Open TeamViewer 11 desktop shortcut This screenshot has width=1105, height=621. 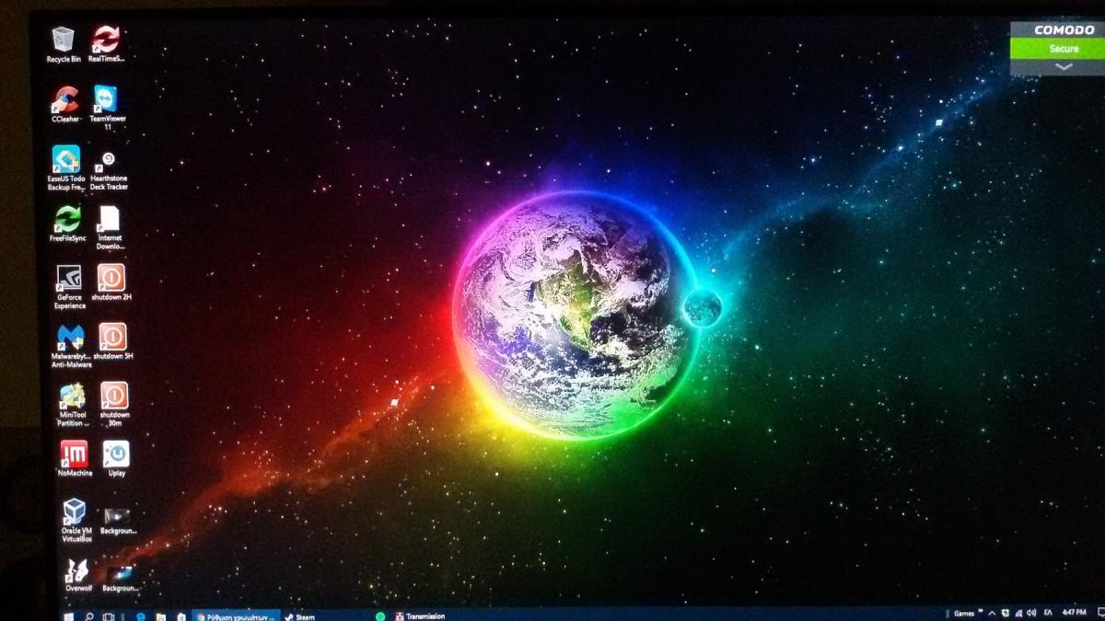pyautogui.click(x=107, y=109)
